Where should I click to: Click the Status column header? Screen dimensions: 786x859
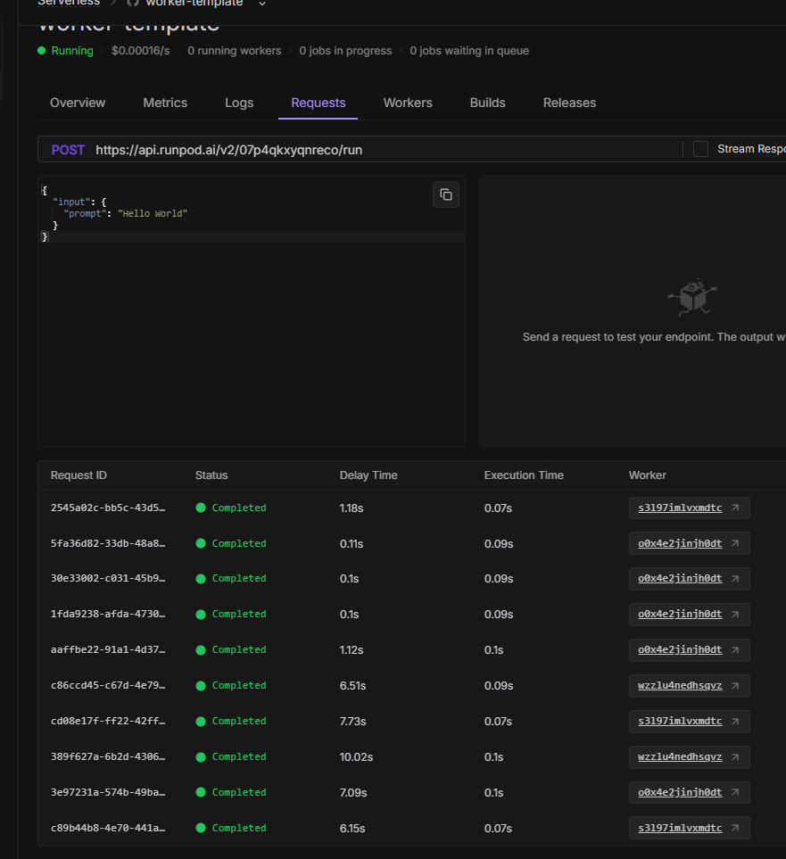[211, 475]
